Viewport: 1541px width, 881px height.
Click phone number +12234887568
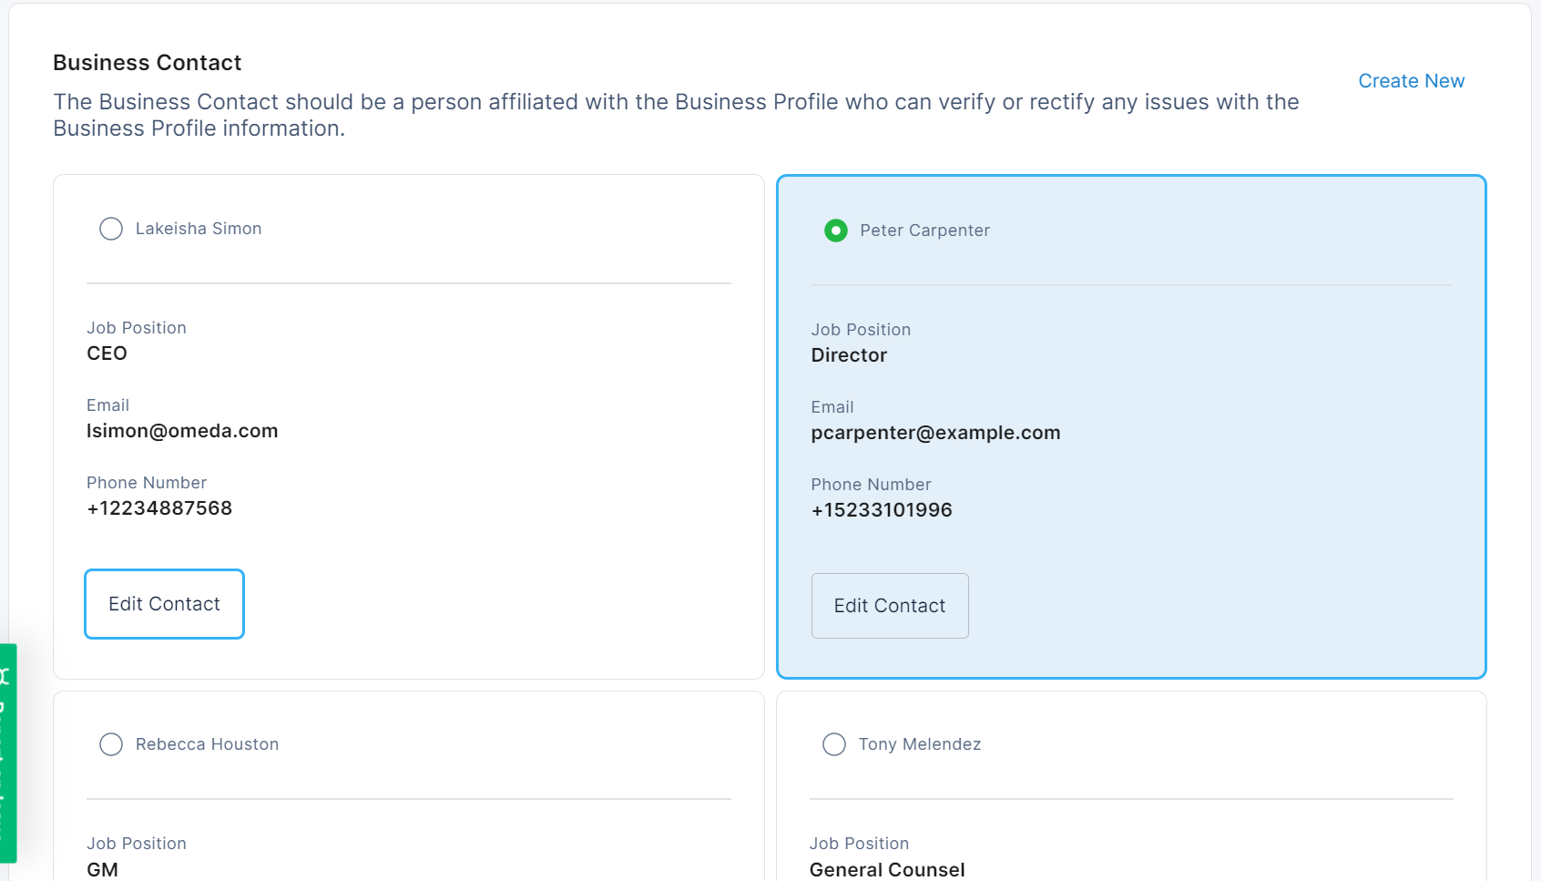159,508
